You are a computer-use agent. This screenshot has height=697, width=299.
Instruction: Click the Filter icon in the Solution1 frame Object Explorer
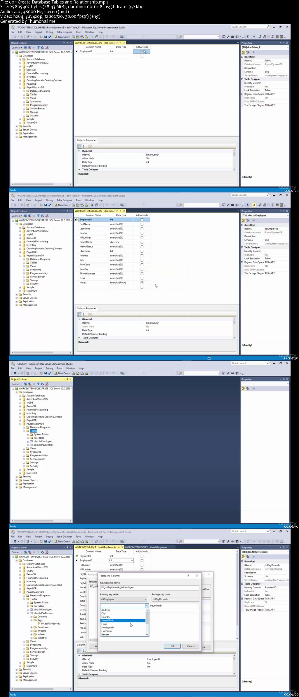click(x=38, y=384)
